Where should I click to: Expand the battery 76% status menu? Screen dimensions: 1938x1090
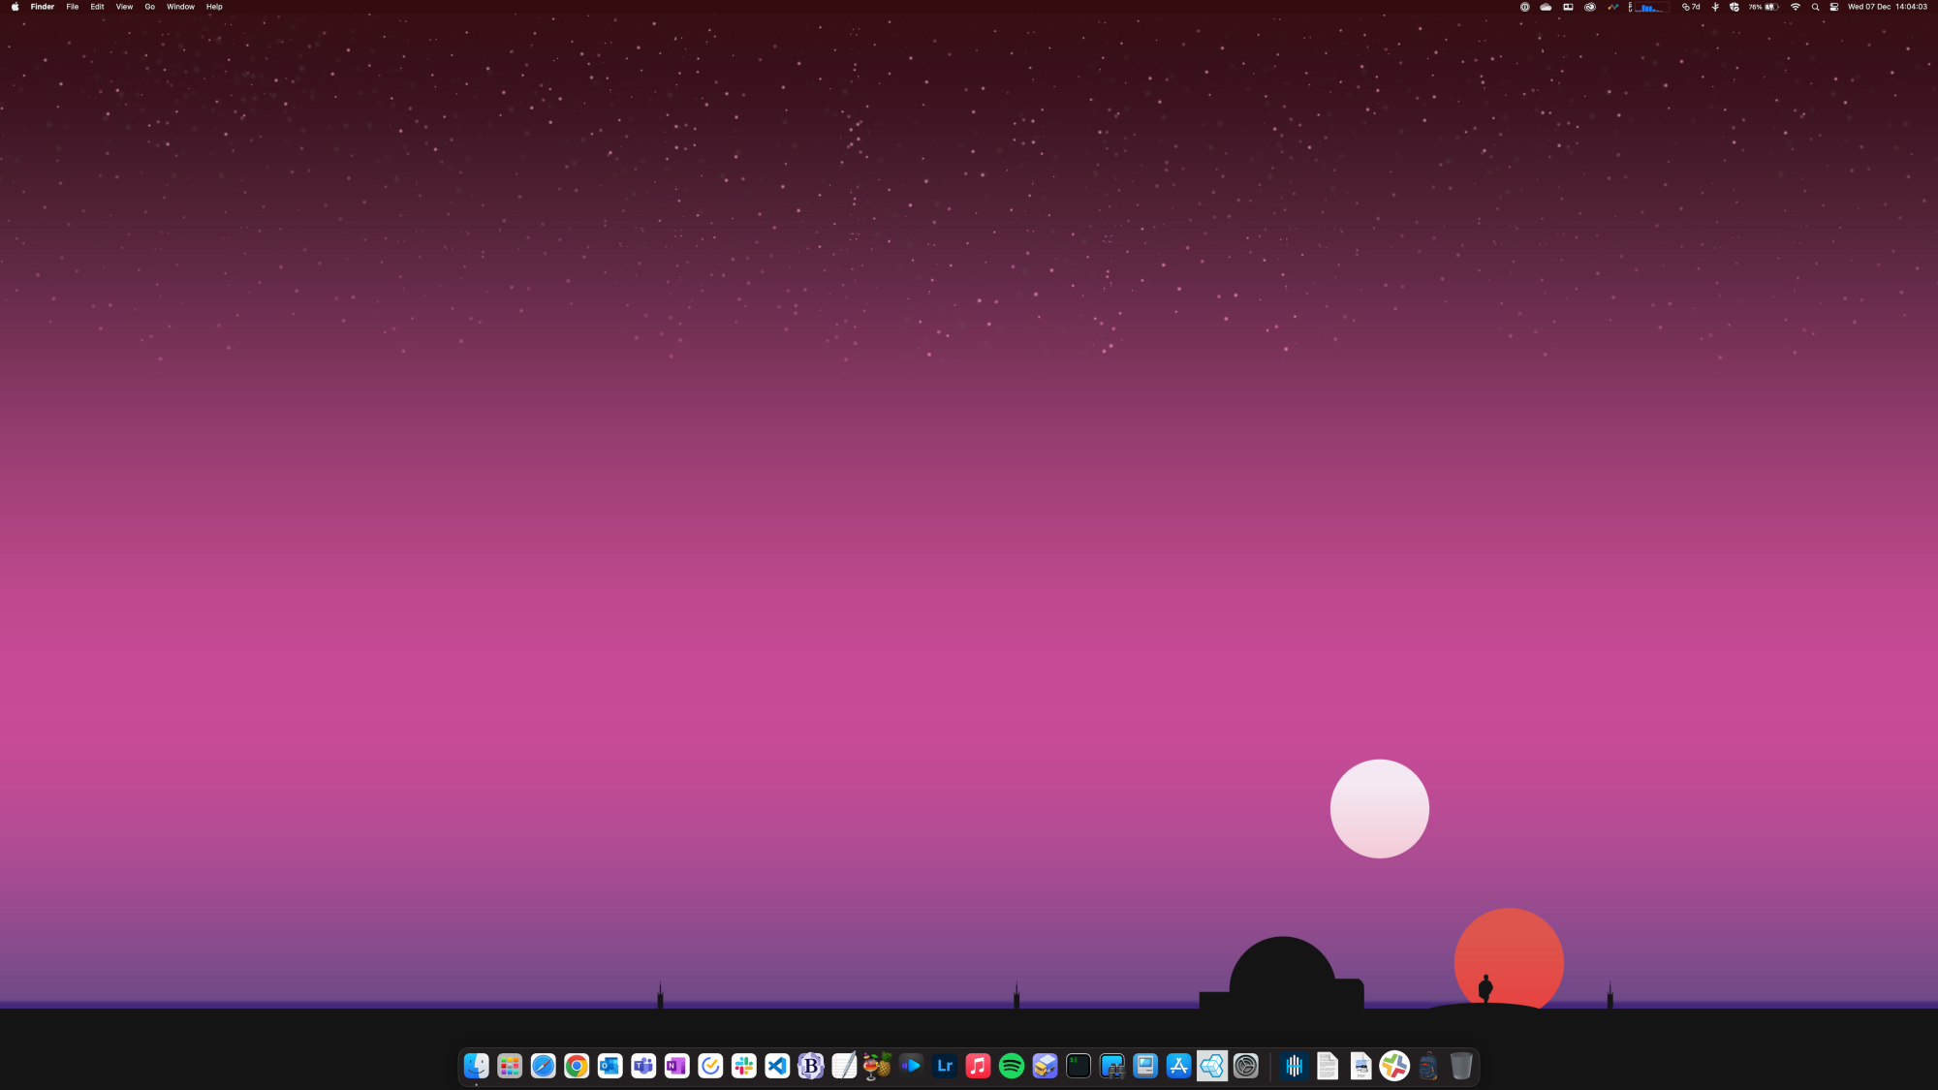pyautogui.click(x=1764, y=7)
